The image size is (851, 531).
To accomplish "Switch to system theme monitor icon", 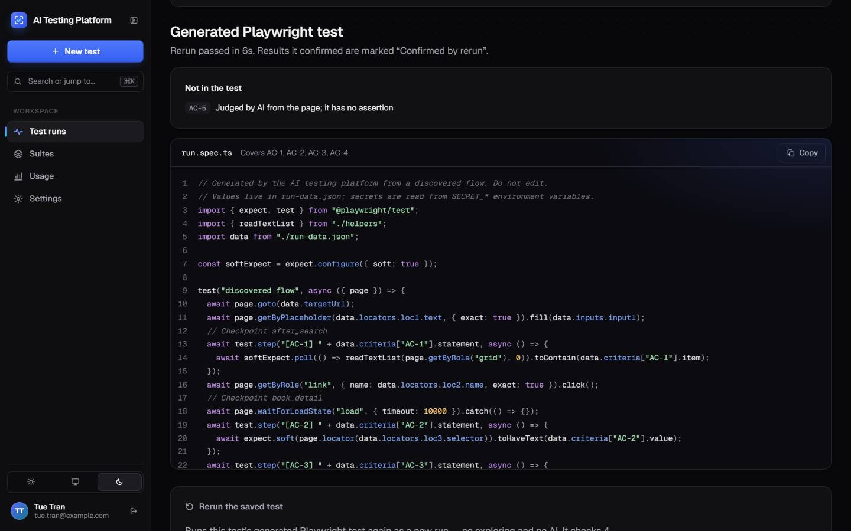I will click(x=75, y=482).
